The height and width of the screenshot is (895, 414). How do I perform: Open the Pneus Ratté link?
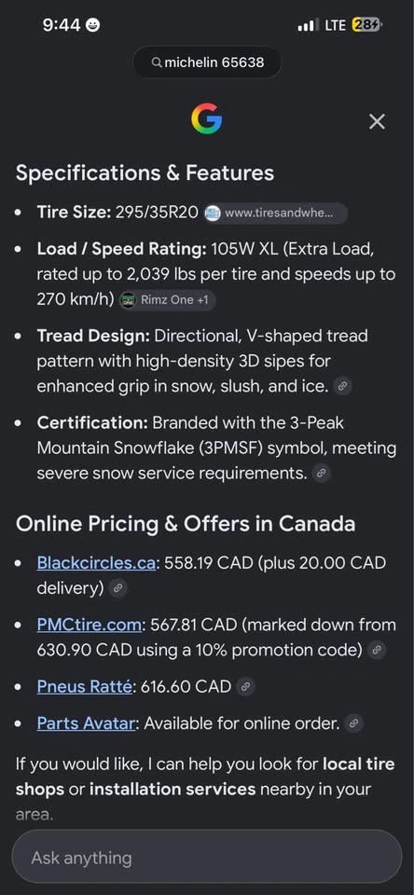tap(85, 687)
